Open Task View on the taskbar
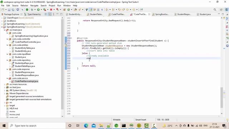 78,126
